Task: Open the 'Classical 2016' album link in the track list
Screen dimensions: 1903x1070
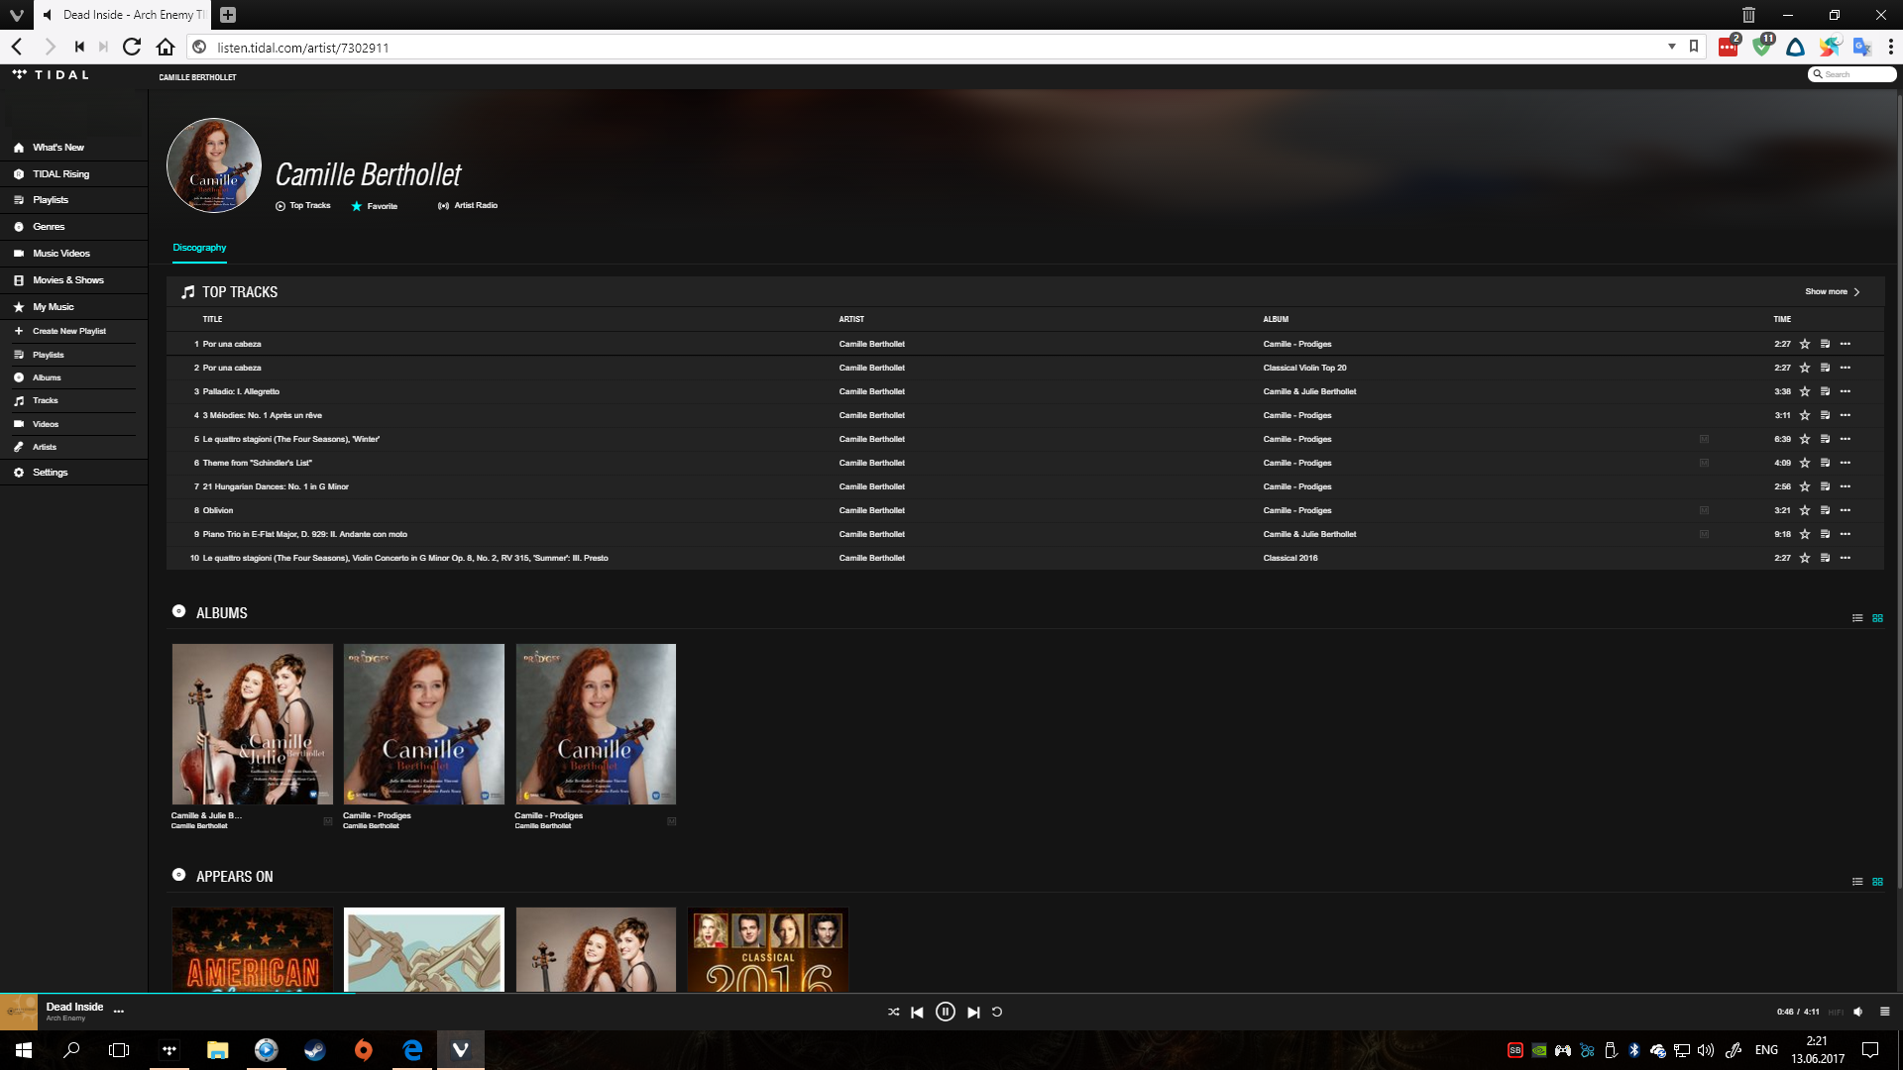Action: point(1290,558)
